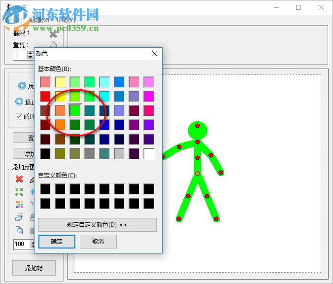The height and width of the screenshot is (284, 333).
Task: Open the figure colour grid icon
Action: click(x=19, y=205)
